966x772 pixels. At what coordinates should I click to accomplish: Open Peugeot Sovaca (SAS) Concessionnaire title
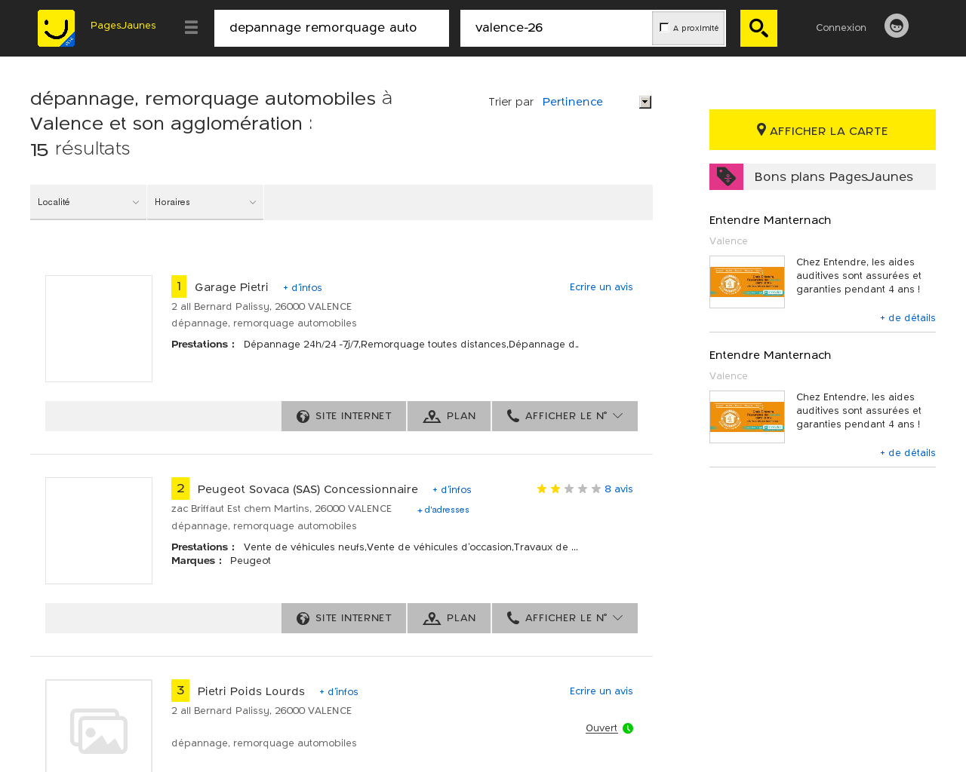[x=308, y=489]
